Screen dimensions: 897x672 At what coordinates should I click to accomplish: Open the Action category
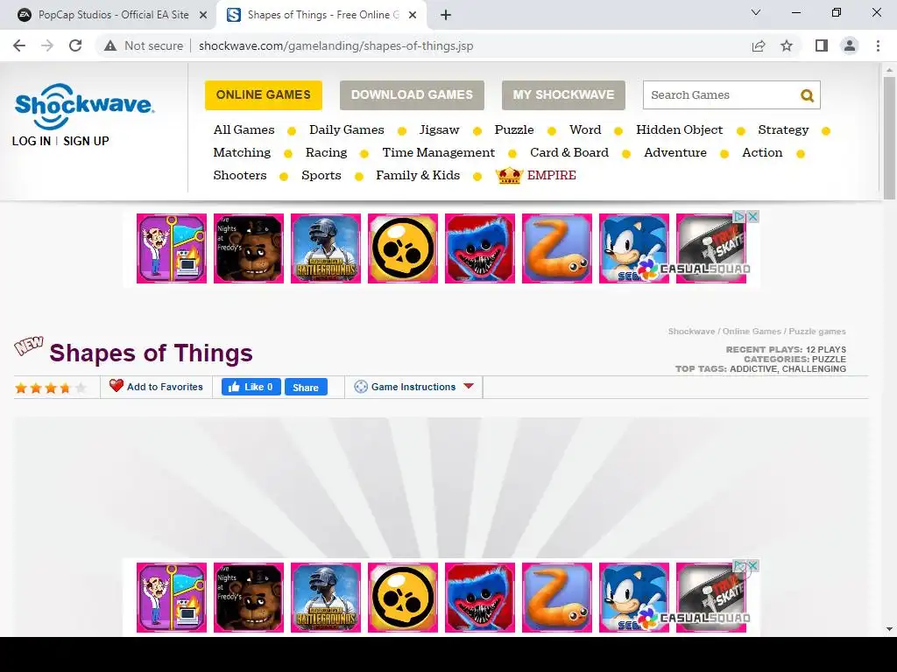[762, 152]
